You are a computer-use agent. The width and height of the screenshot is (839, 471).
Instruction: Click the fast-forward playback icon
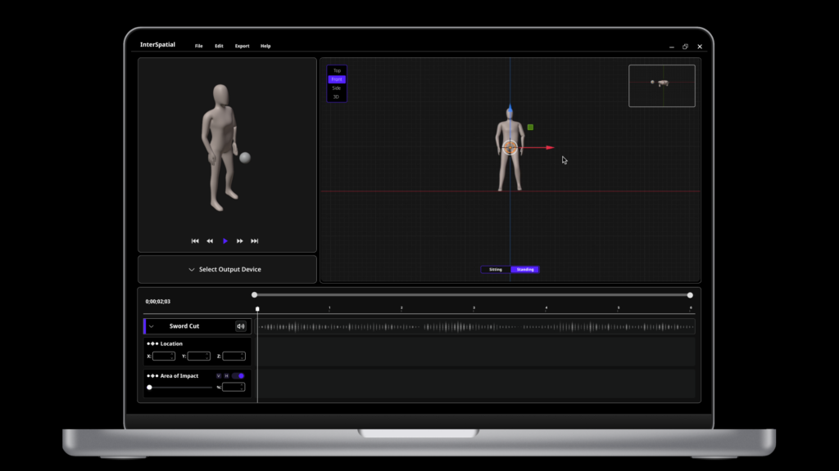point(240,241)
